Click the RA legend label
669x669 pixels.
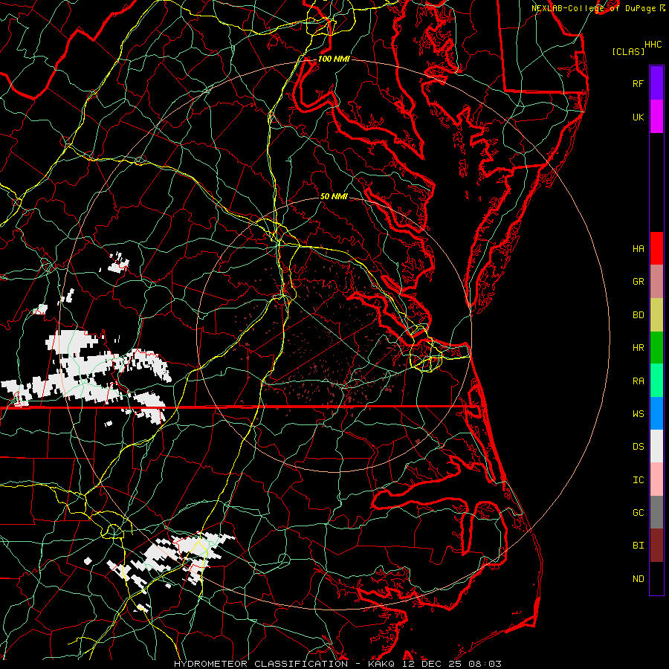click(638, 381)
